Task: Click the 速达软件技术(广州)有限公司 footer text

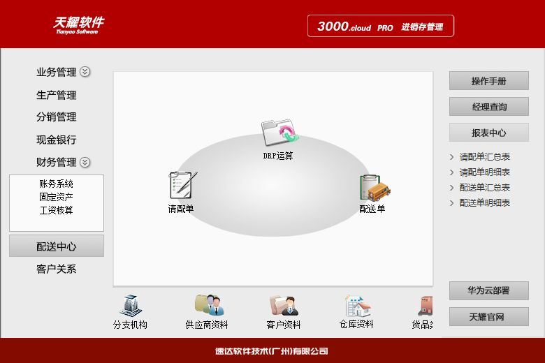Action: 272,351
